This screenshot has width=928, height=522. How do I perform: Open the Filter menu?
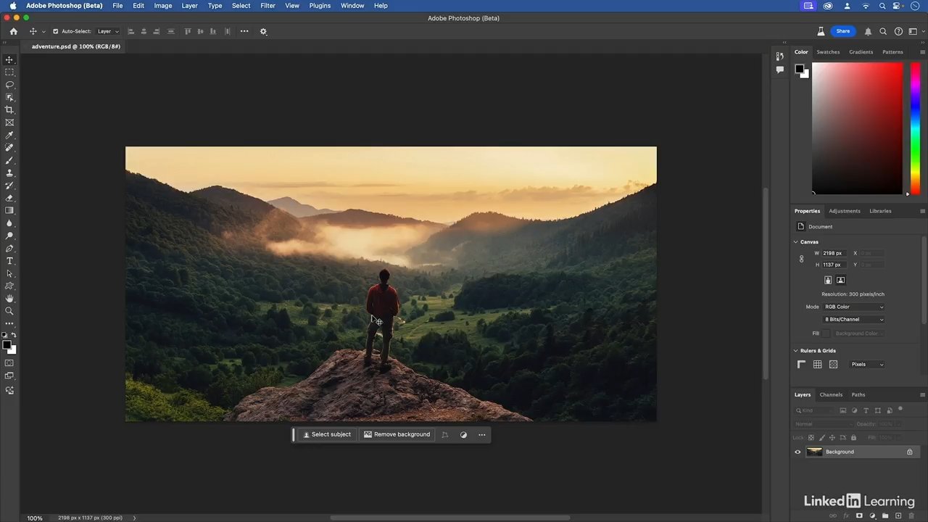pyautogui.click(x=268, y=6)
